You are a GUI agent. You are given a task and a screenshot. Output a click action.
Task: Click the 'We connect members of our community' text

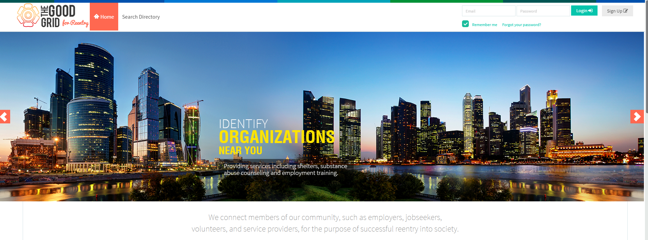tap(325, 223)
